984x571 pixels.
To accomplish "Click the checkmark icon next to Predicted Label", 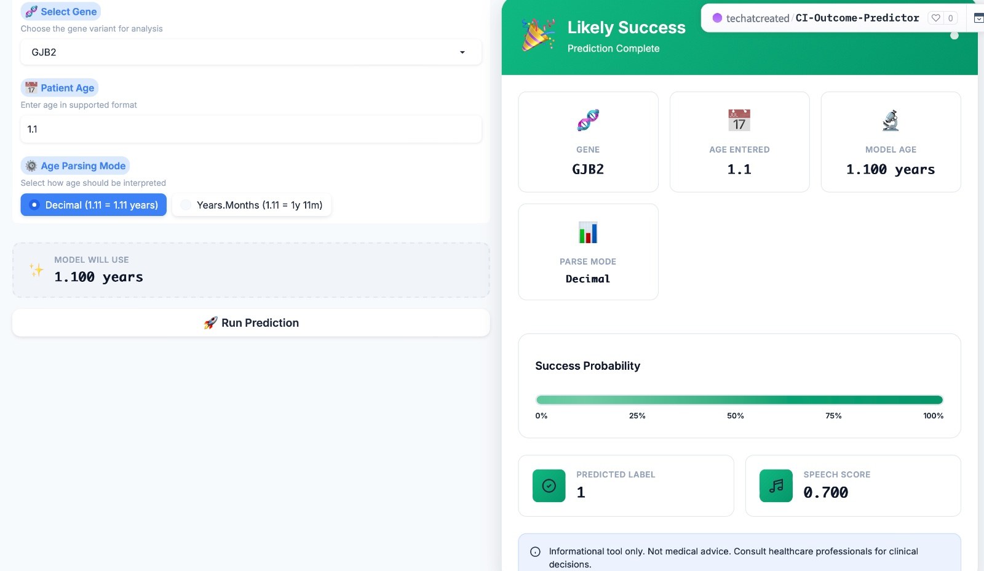I will pos(549,486).
